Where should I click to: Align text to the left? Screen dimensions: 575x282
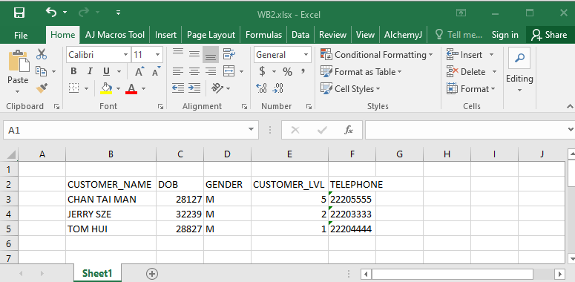tap(178, 71)
